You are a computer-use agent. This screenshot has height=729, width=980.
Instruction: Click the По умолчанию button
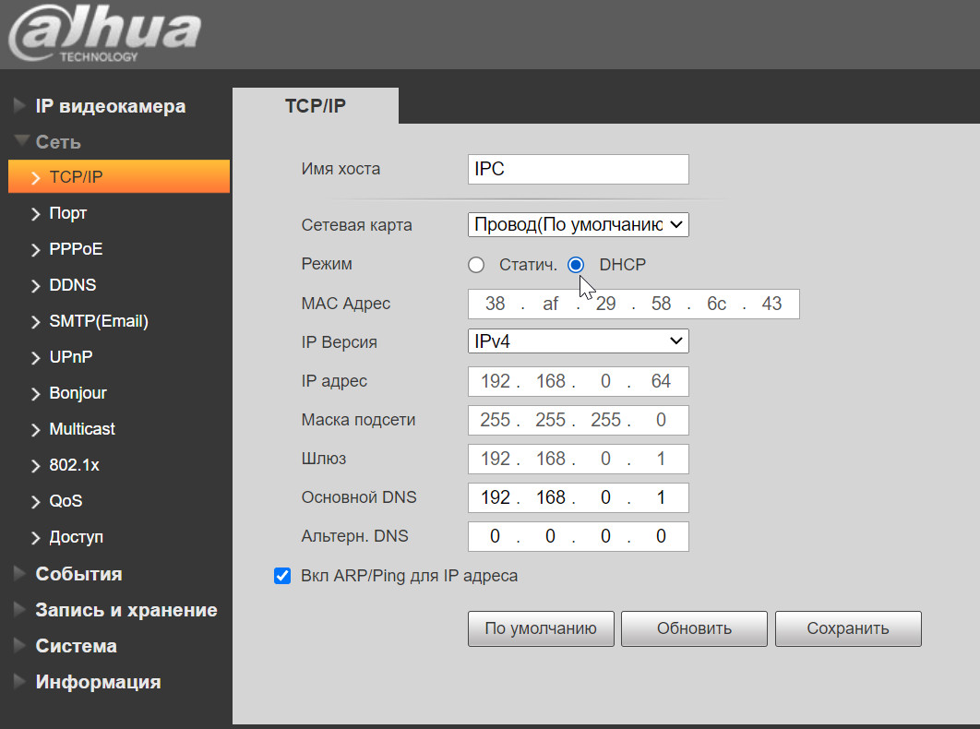click(x=541, y=628)
